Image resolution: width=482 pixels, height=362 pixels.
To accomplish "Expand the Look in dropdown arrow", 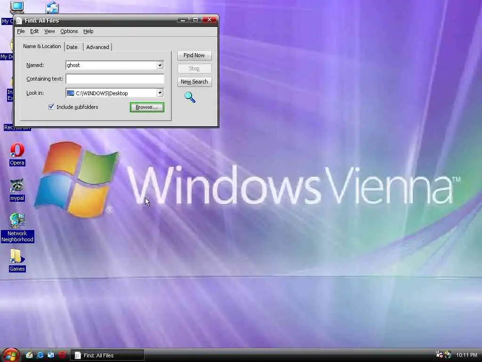I will [x=160, y=93].
